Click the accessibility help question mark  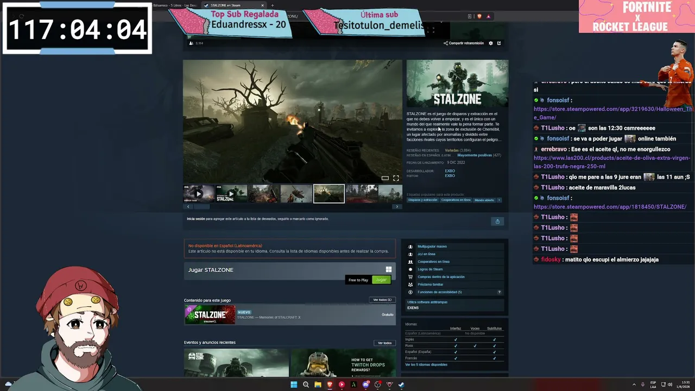[500, 292]
